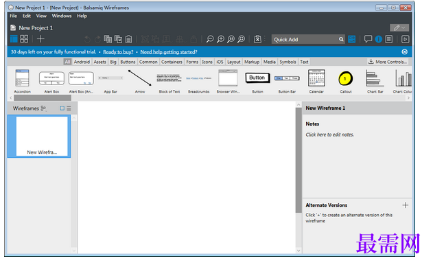Select the Android controls category
Viewport: 433px width, 265px height.
pos(82,62)
